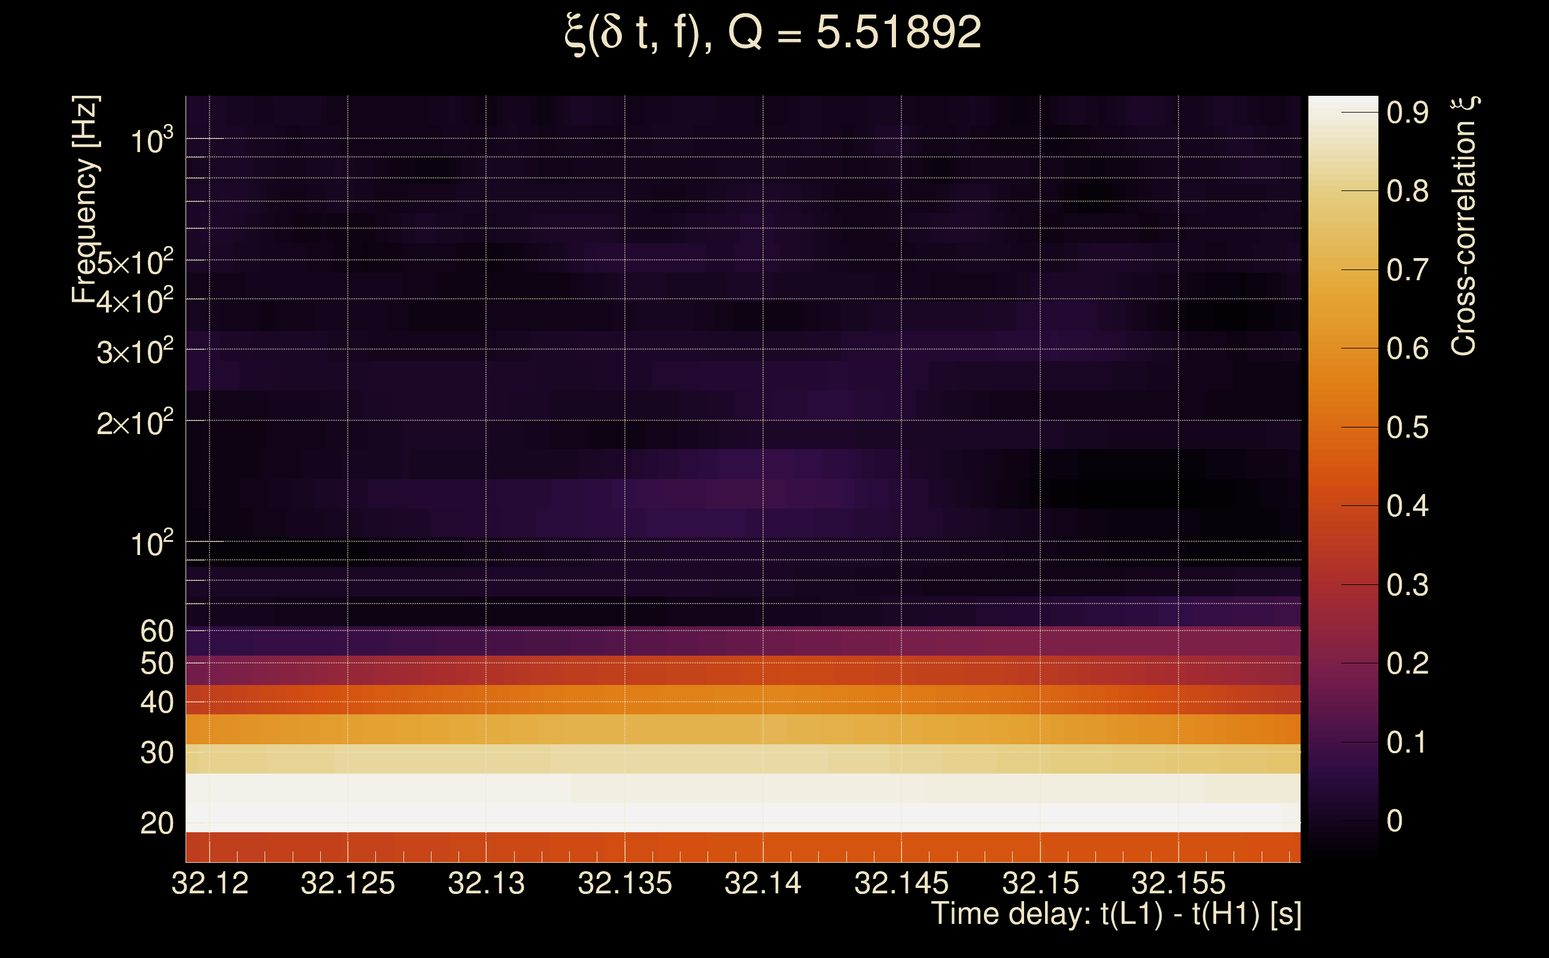Click the 0.9 tick on the colorbar

(x=1407, y=113)
